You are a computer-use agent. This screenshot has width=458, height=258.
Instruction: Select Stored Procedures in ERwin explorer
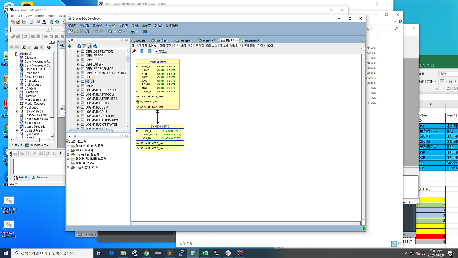point(36,126)
